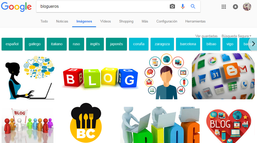Go to the Google logo homepage
257x143 pixels.
tap(16, 7)
